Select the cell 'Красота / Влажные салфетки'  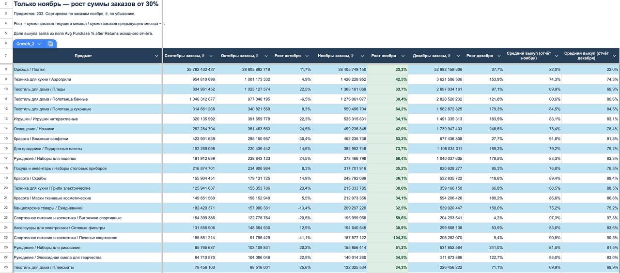coord(87,139)
